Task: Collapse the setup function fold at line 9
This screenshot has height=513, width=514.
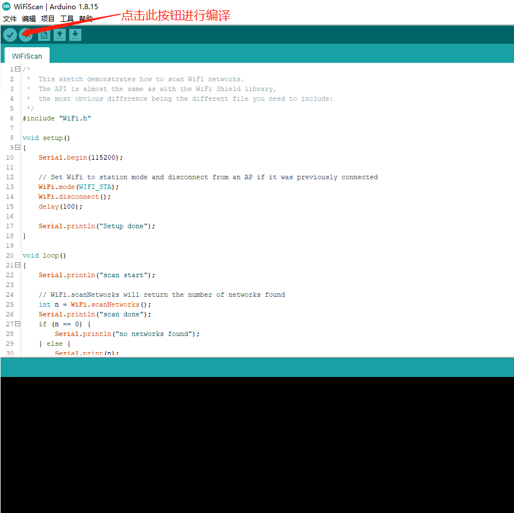Action: 18,148
